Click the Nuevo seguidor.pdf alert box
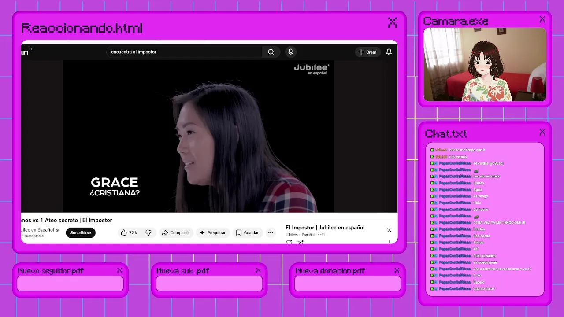564x317 pixels. [70, 284]
